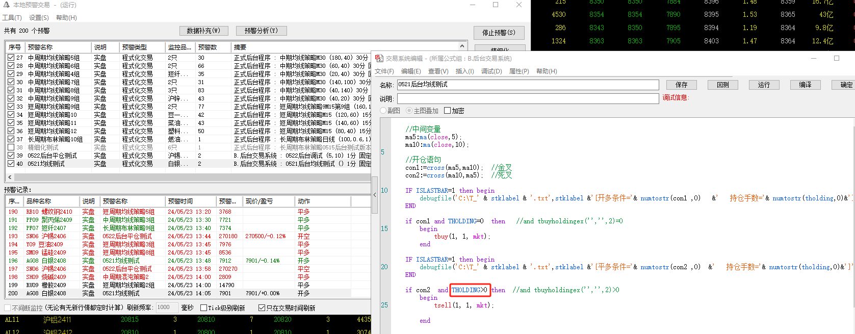Click 品种名称 column header in alert log
The height and width of the screenshot is (334, 855).
coord(52,201)
